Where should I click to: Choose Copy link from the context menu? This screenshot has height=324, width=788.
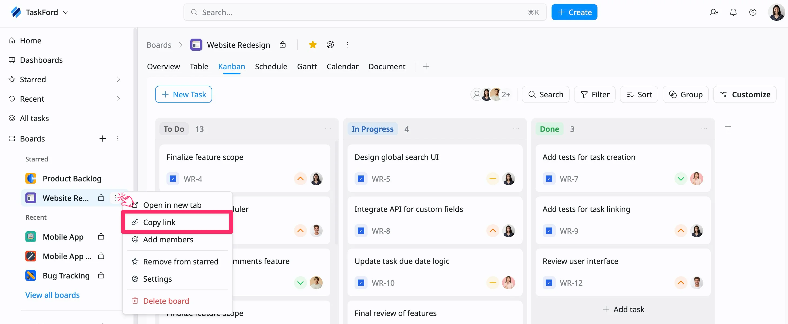pyautogui.click(x=178, y=222)
